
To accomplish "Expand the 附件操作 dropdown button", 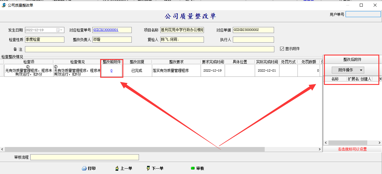I will tap(348, 70).
